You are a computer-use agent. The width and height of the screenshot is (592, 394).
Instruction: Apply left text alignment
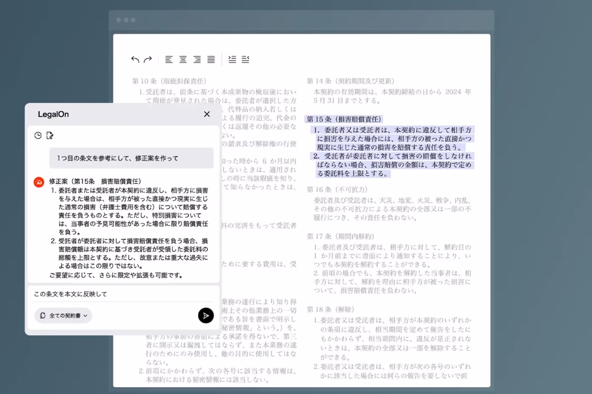point(169,59)
